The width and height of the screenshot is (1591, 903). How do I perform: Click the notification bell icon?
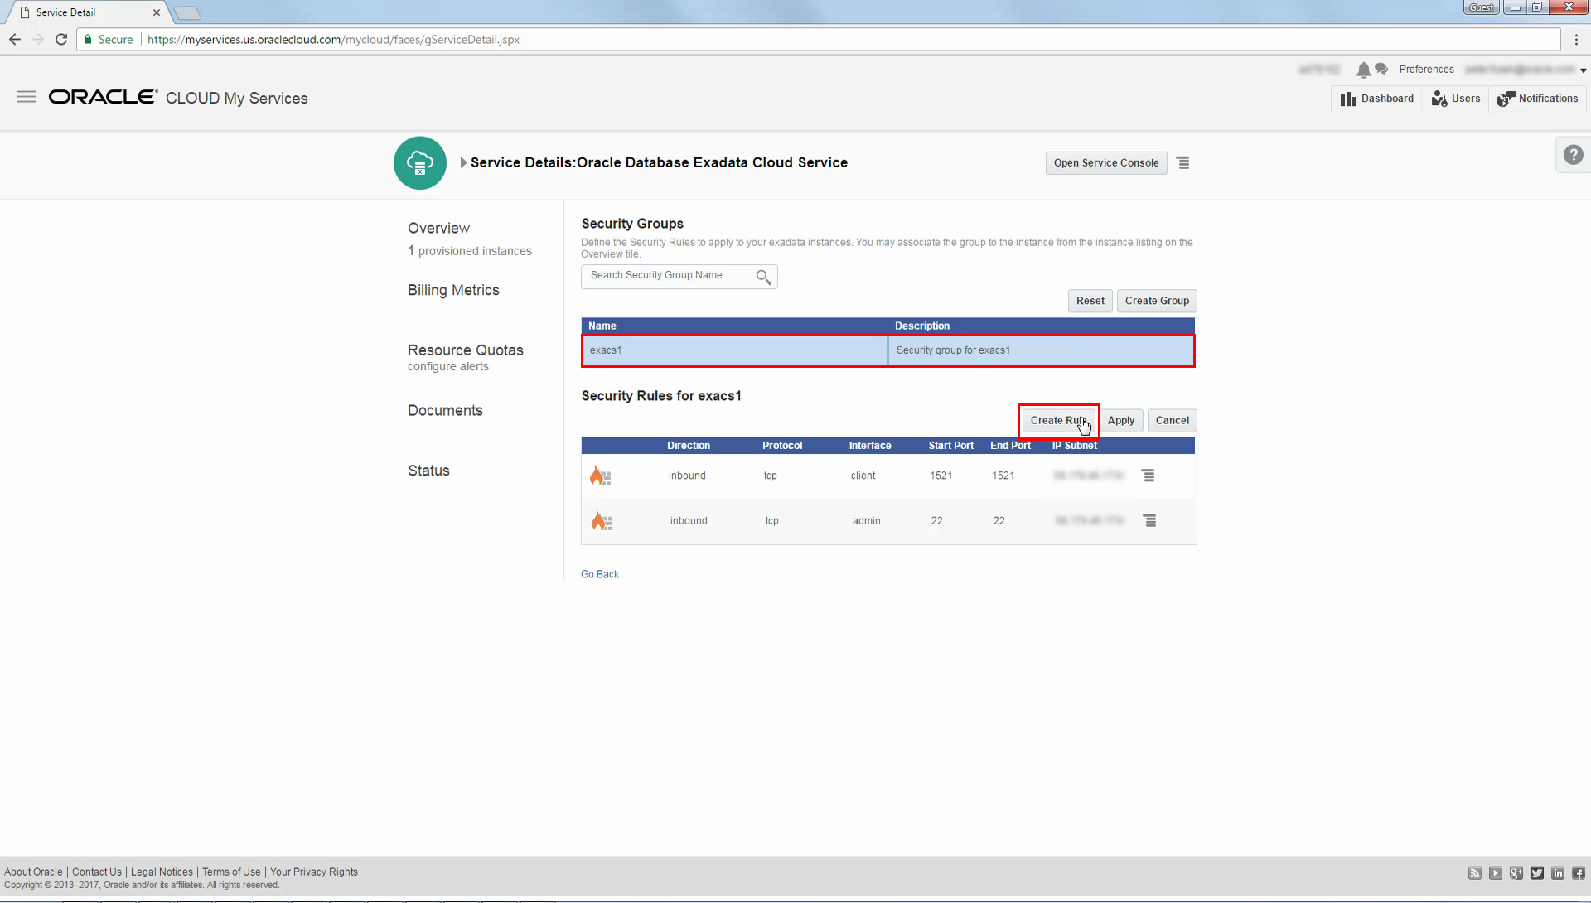1363,70
